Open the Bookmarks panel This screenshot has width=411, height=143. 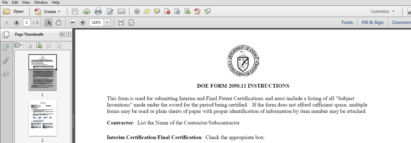6,48
